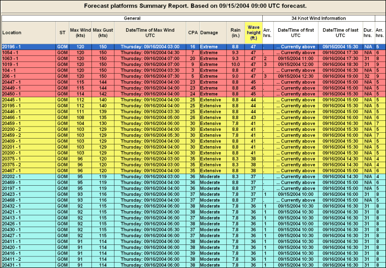Click the Max Gust (kts) column header
This screenshot has width=386, height=268.
pyautogui.click(x=103, y=32)
